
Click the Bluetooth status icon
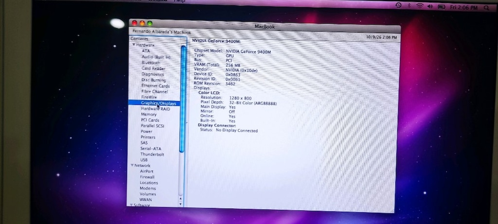409,6
